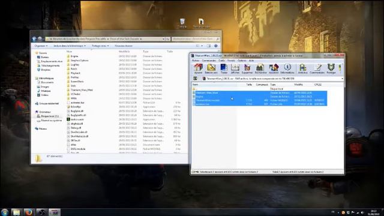Viewport: 384px width, 216px height.
Task: Open the Commandes menu in WinRAR
Action: click(209, 61)
